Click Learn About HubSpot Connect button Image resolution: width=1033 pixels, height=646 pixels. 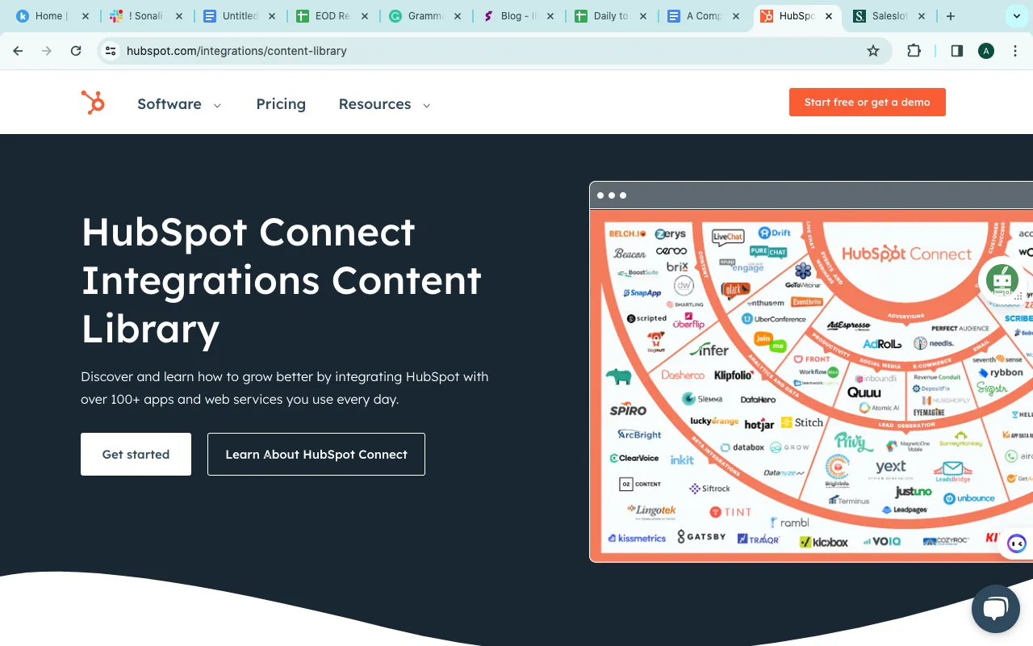pyautogui.click(x=316, y=455)
